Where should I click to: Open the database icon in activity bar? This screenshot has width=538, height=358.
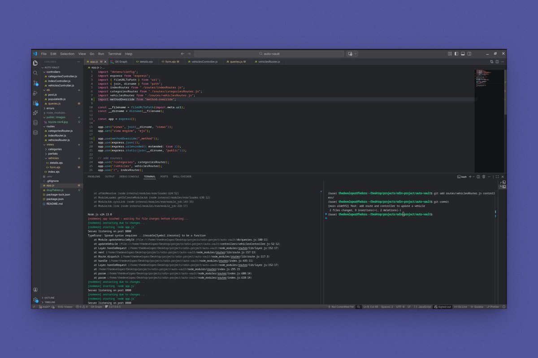(x=35, y=122)
